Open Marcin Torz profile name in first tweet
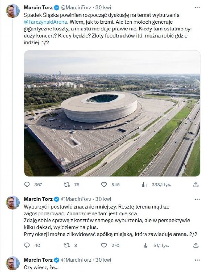Image resolution: width=204 pixels, height=272 pixels. coord(38,7)
